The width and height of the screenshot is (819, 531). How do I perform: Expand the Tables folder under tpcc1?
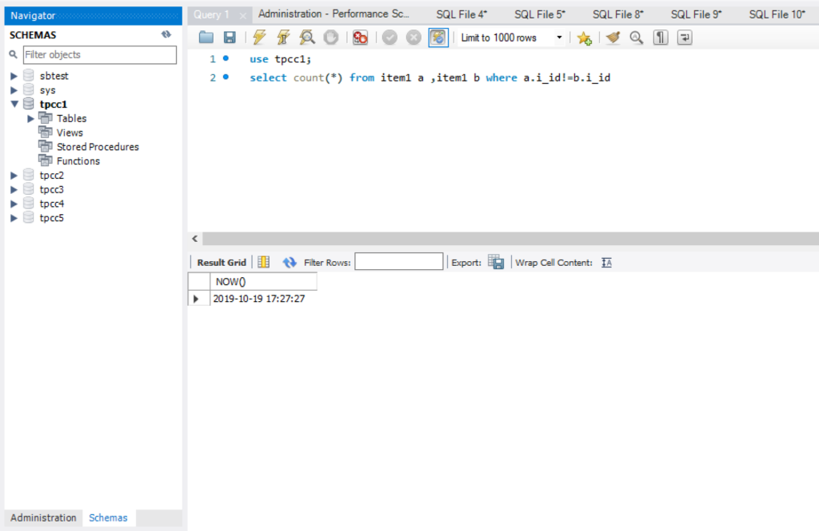(31, 118)
